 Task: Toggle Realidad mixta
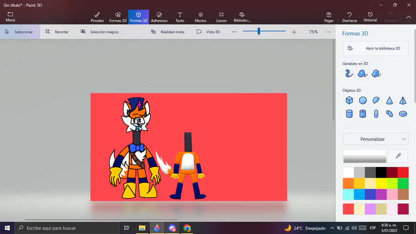tap(168, 32)
